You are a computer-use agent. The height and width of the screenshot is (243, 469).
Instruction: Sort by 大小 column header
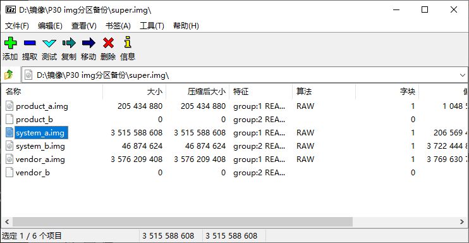click(x=134, y=91)
